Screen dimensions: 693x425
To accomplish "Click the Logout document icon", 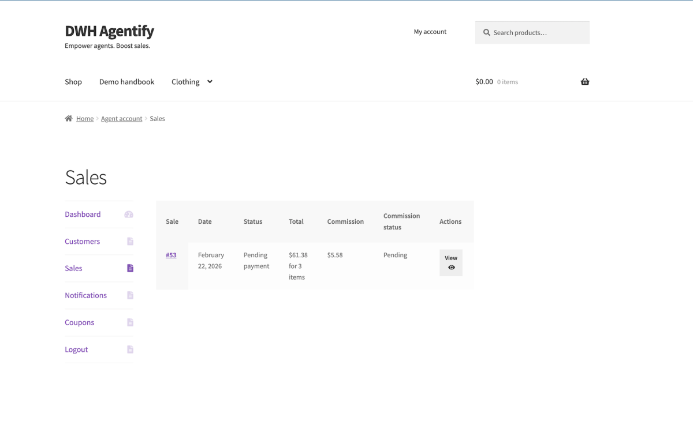I will pos(130,349).
